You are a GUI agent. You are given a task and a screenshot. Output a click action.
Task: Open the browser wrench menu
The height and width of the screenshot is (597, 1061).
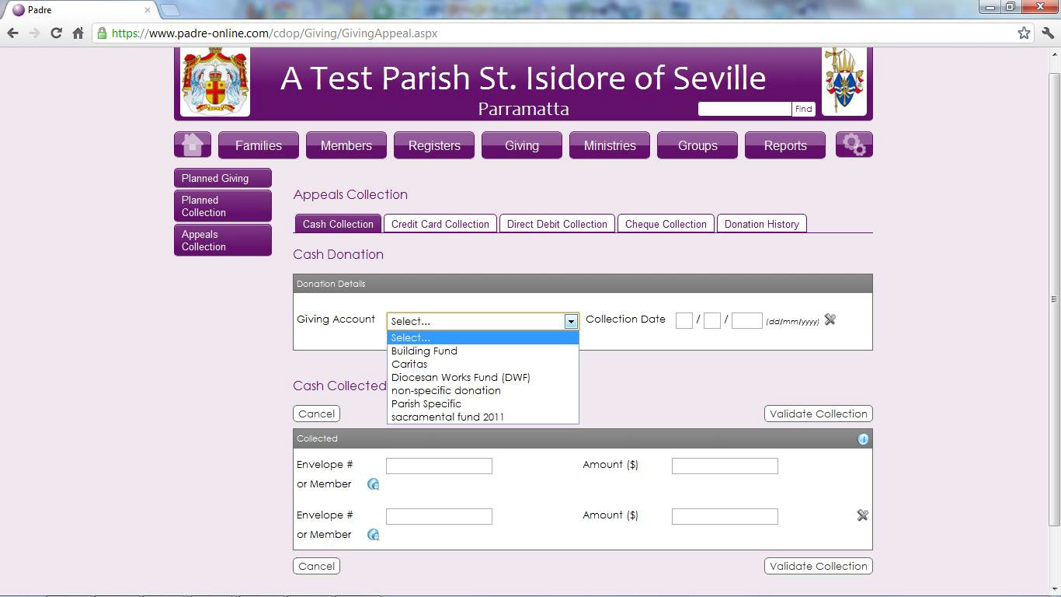[1048, 33]
